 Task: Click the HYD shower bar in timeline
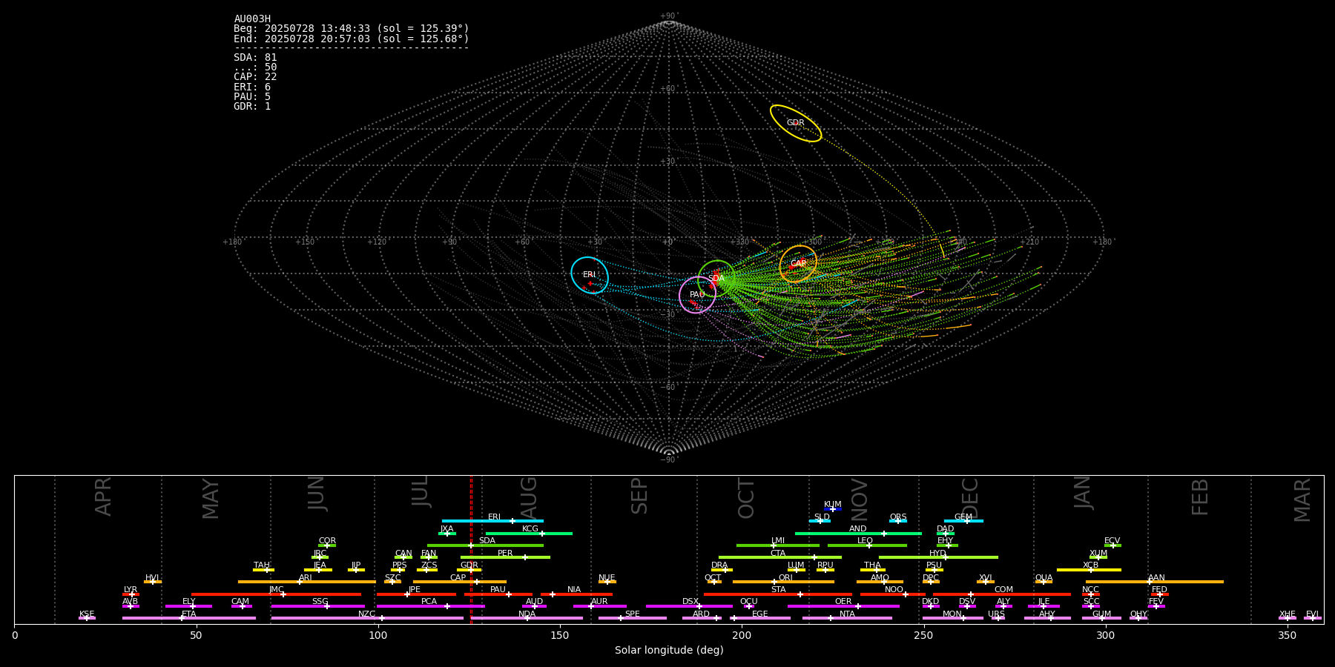pos(938,557)
